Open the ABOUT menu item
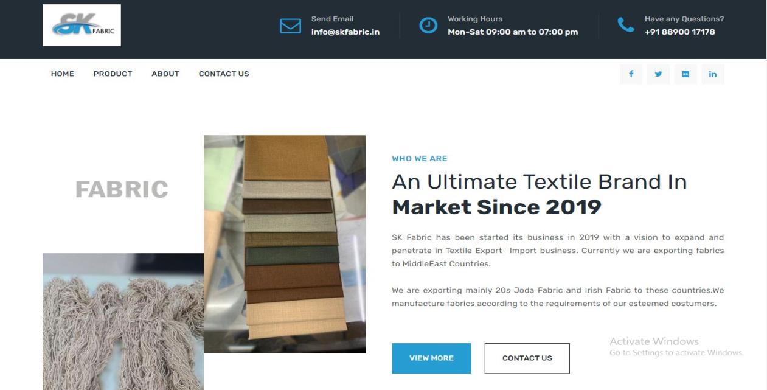This screenshot has width=767, height=390. [165, 74]
